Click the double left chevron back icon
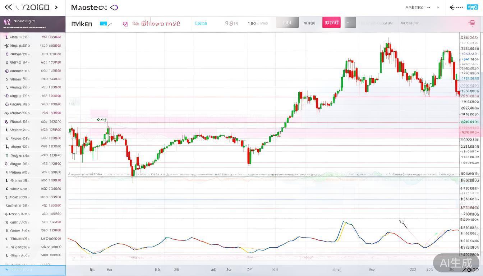Image resolution: width=483 pixels, height=276 pixels. click(8, 7)
